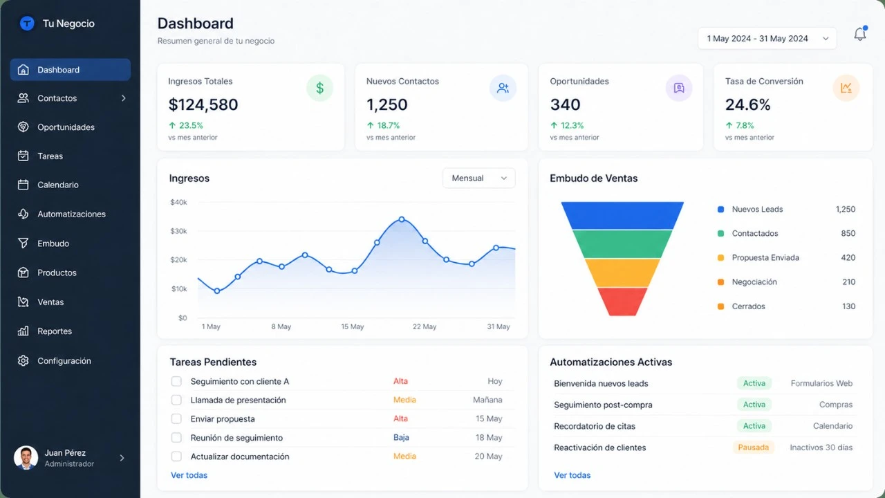Check the 'Actualizar documentación' task
885x498 pixels.
[176, 456]
